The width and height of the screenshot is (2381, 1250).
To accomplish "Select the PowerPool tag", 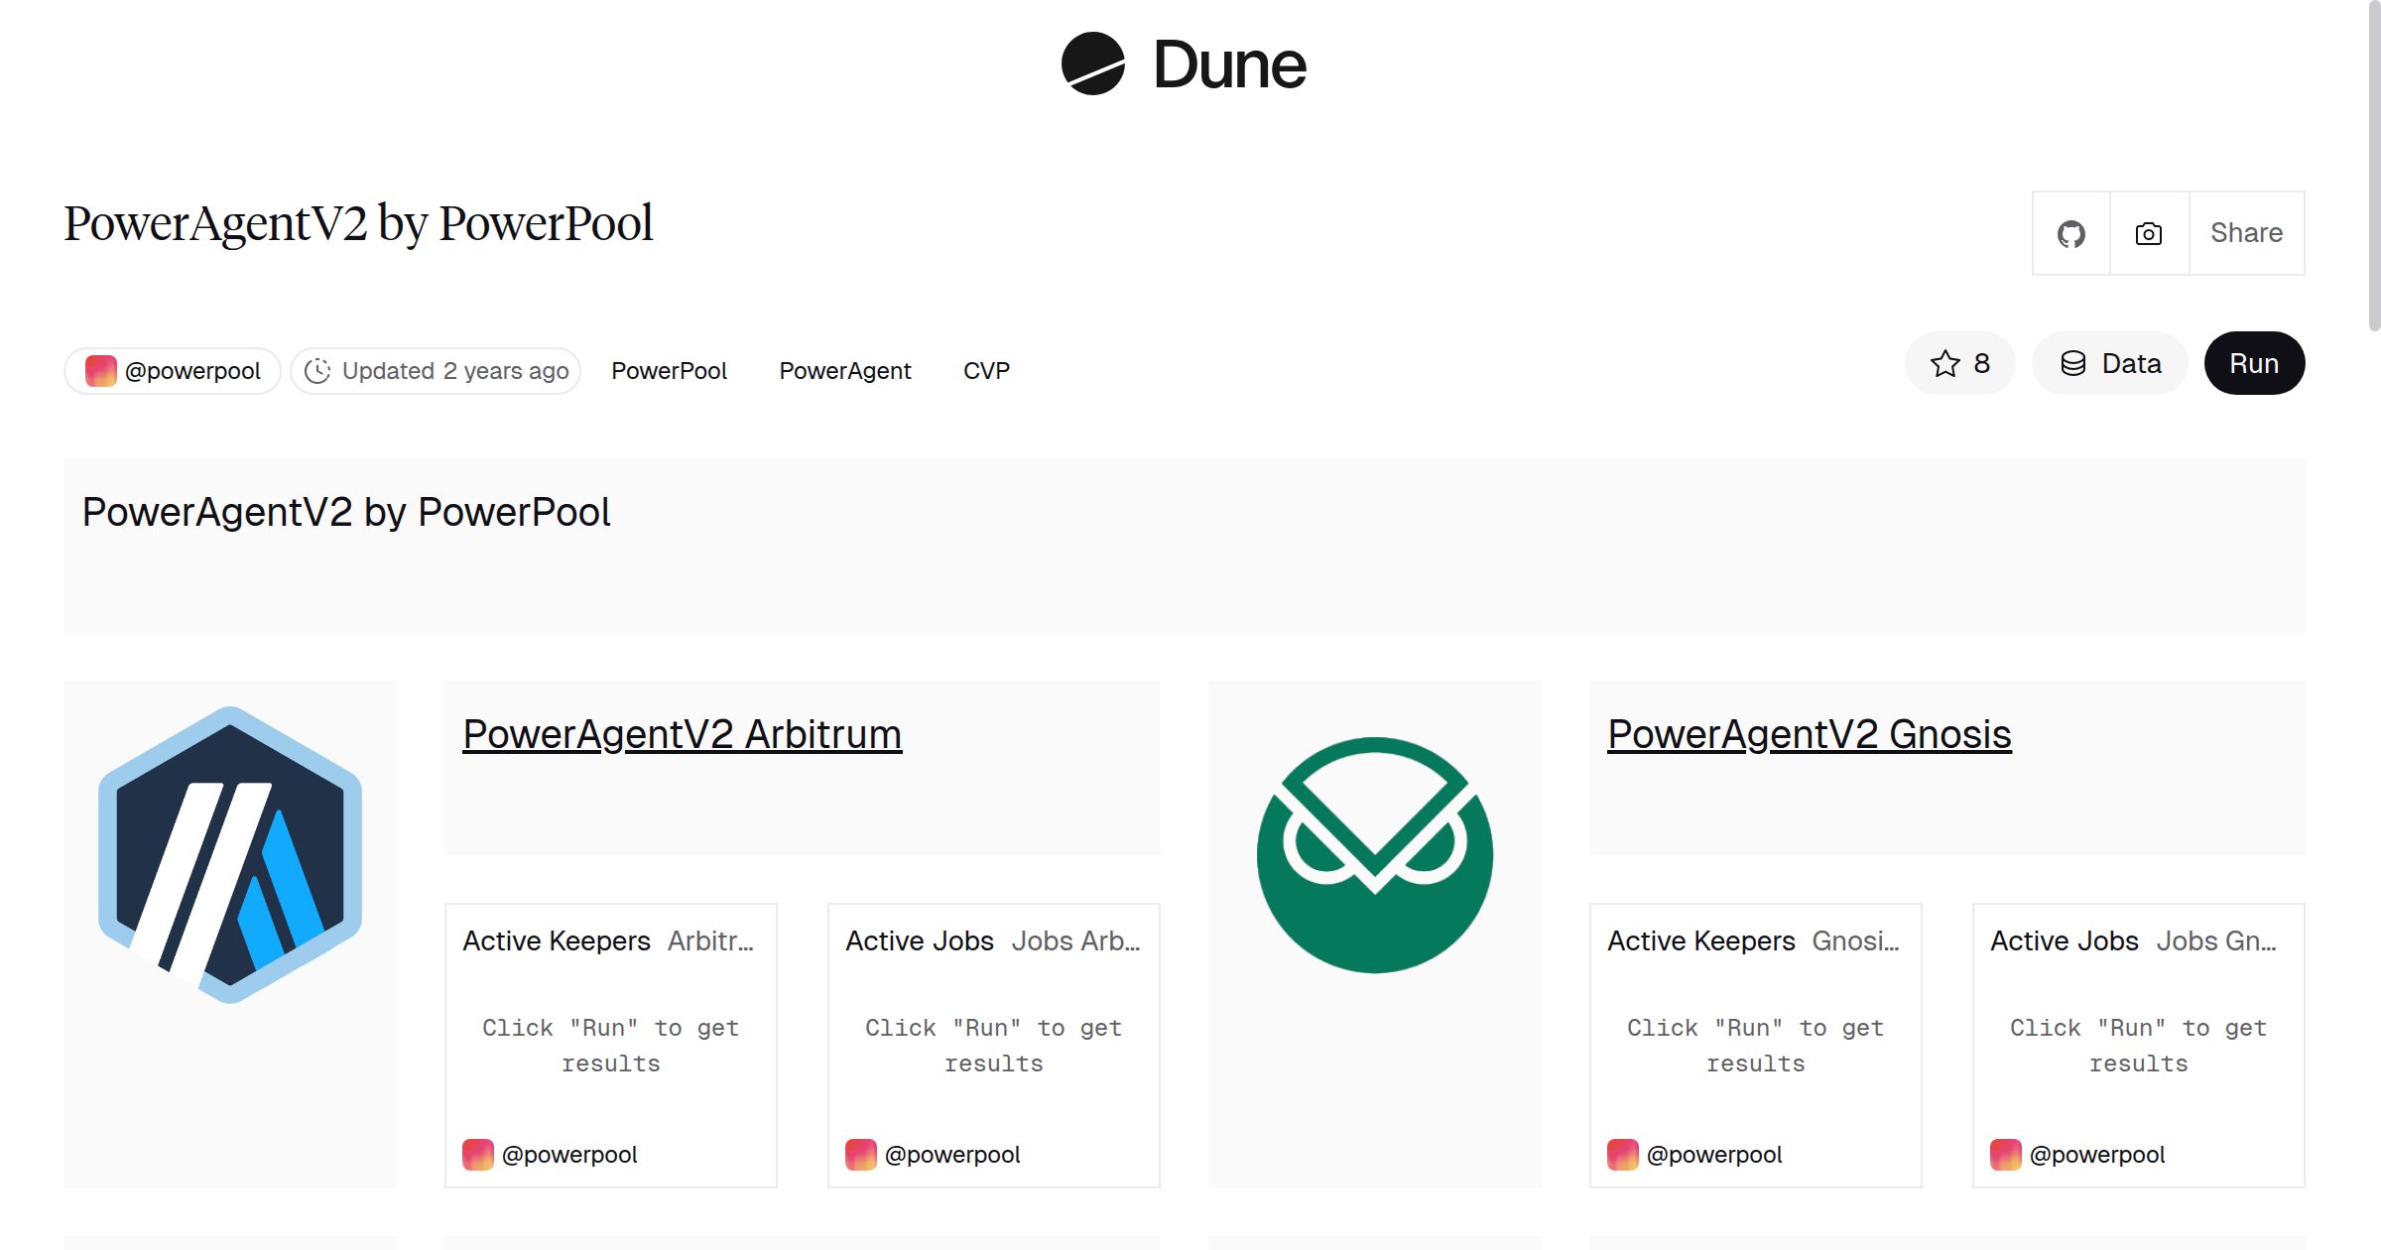I will pyautogui.click(x=669, y=370).
